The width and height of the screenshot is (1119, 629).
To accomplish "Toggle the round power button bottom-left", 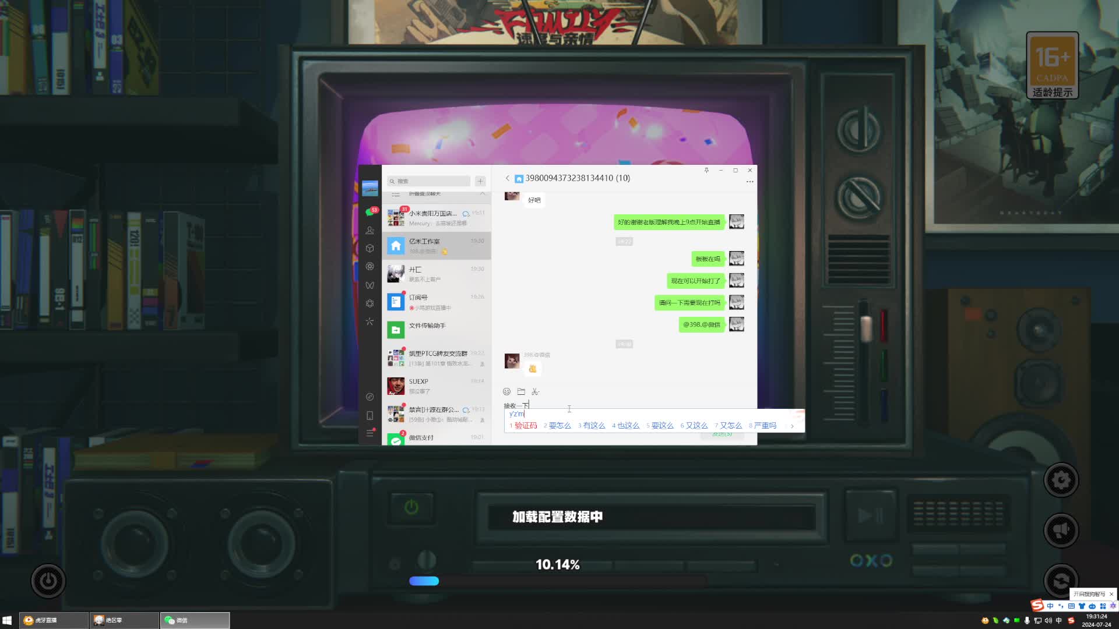I will click(x=48, y=581).
